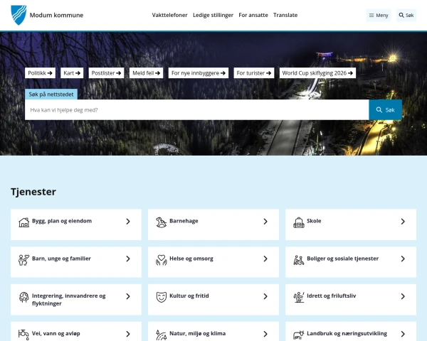Open Vakttelefoner in the top navigation
This screenshot has height=341, width=427.
pyautogui.click(x=169, y=15)
